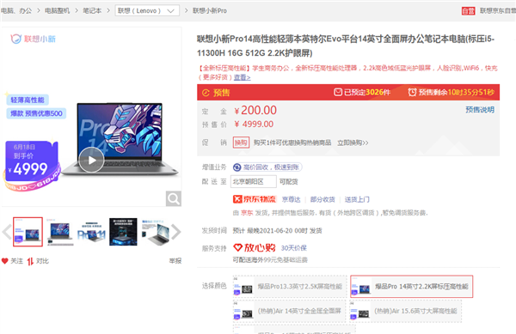Select (热销)Air 15.6英寸大屏高性能 option
The width and height of the screenshot is (516, 334).
pyautogui.click(x=405, y=311)
